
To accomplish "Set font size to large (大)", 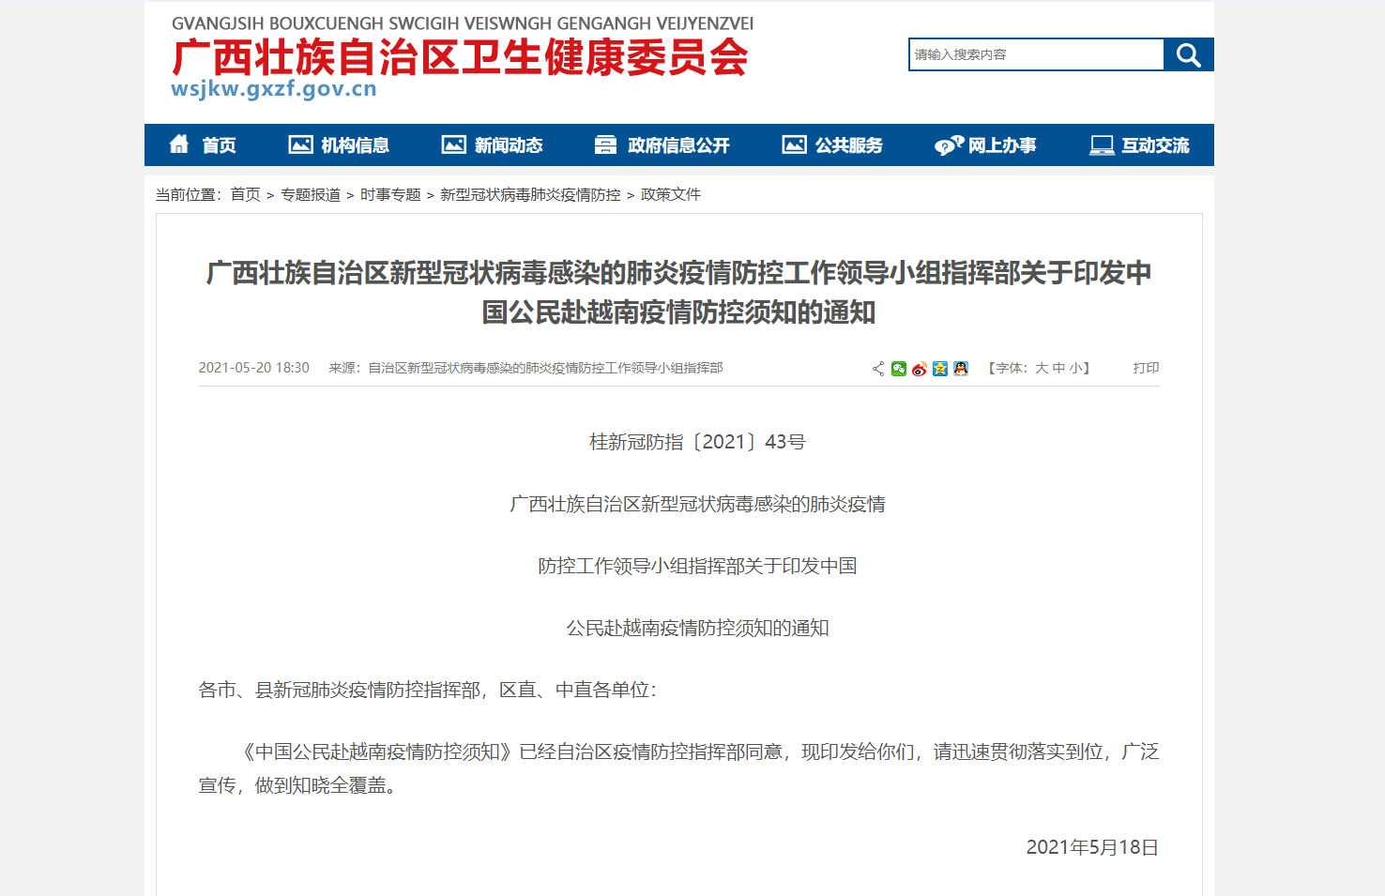I will (1042, 369).
